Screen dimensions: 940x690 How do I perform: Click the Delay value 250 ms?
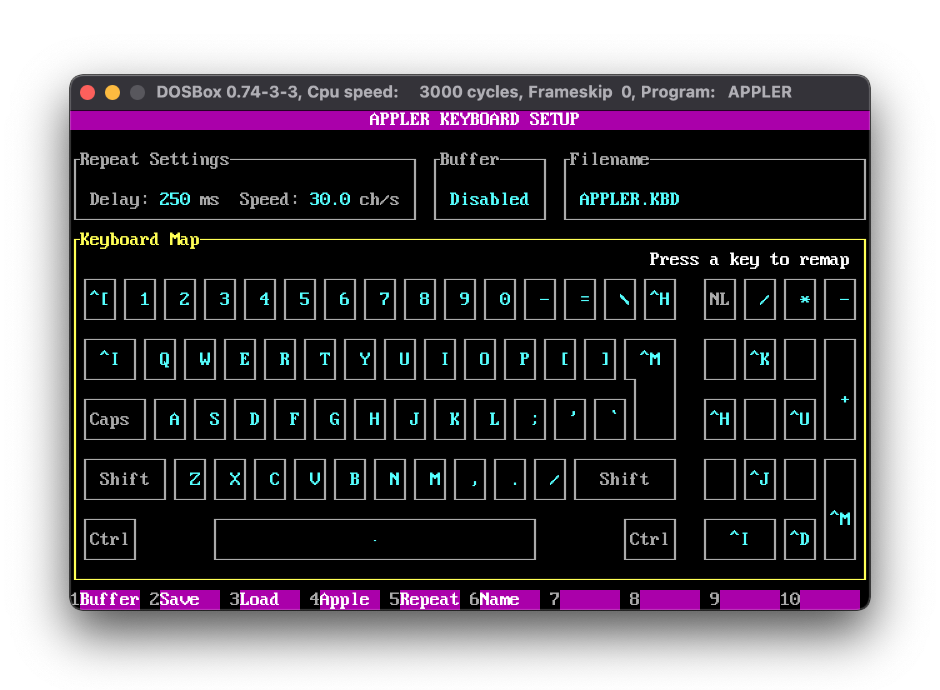[189, 199]
